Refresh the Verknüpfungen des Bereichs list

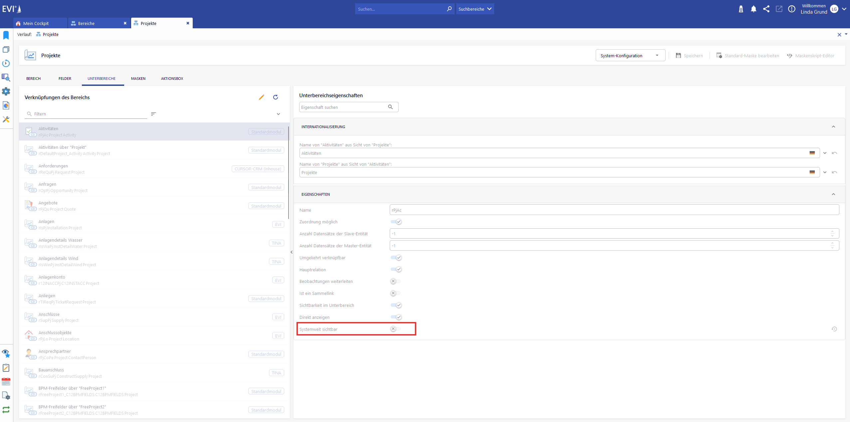coord(276,97)
